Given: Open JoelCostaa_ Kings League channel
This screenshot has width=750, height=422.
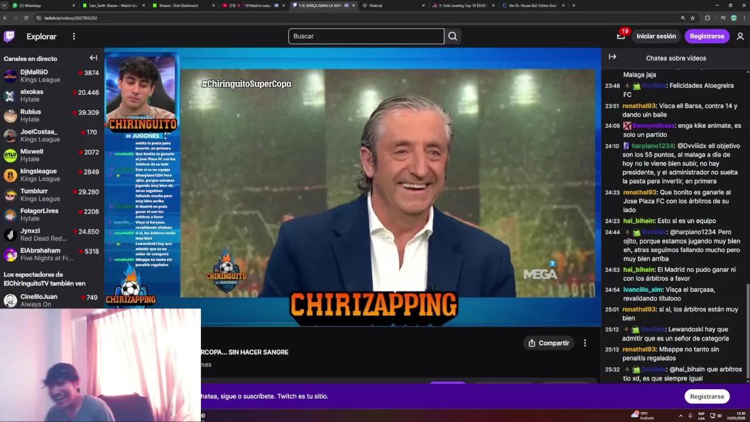Looking at the screenshot, I should [52, 136].
